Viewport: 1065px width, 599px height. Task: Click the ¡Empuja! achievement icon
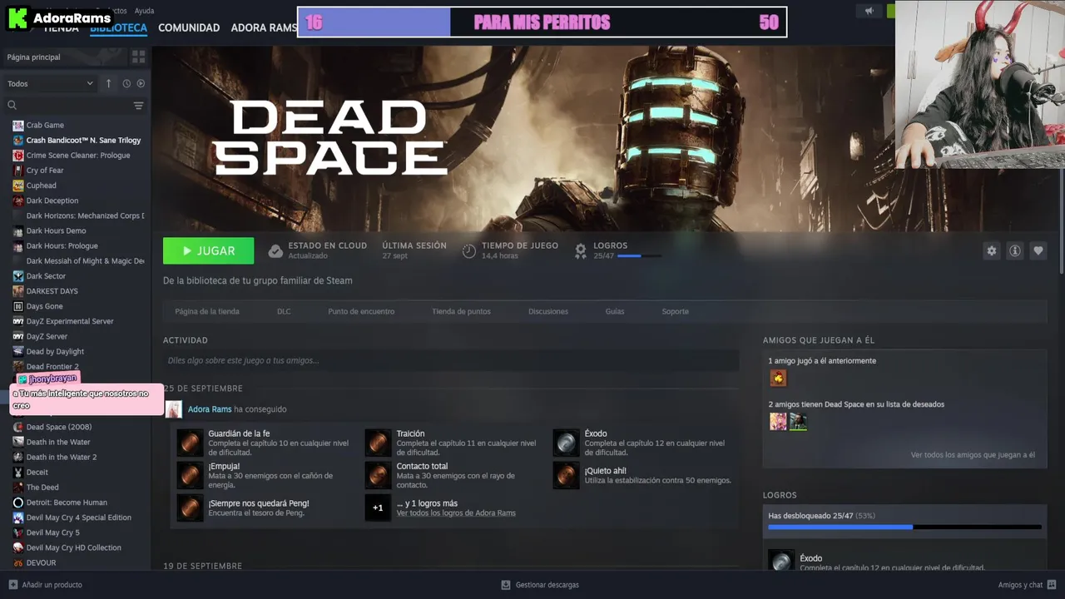tap(190, 475)
